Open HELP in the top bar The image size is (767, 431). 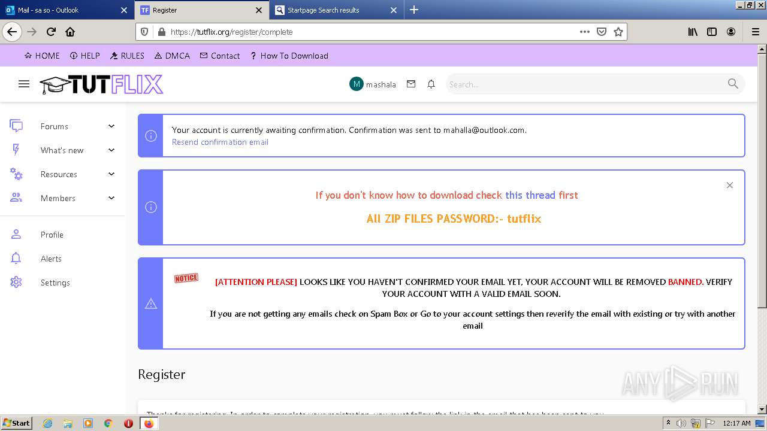85,56
